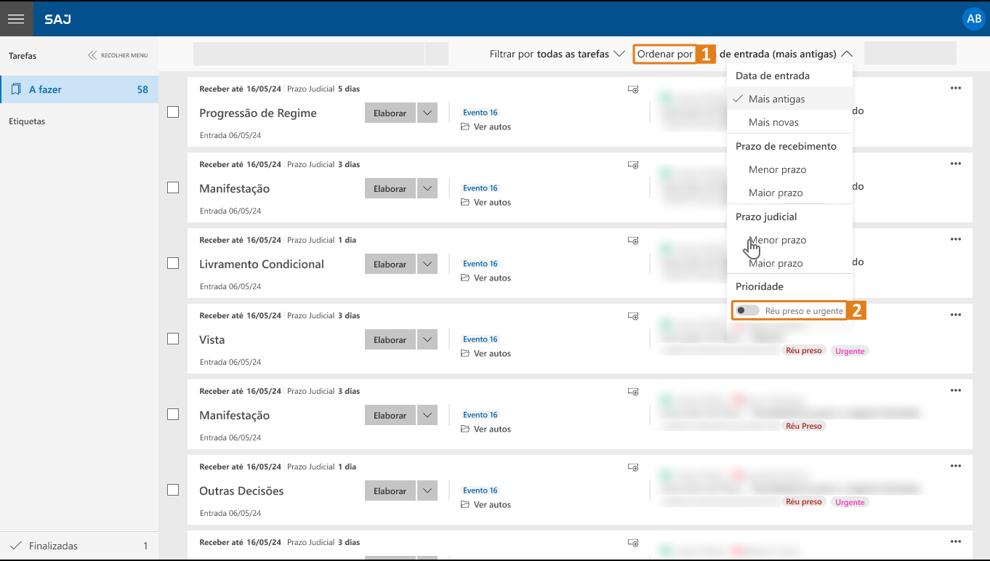Screen dimensions: 990x561
Task: Collapse the Ordenar por sort dropdown
Action: coord(846,54)
